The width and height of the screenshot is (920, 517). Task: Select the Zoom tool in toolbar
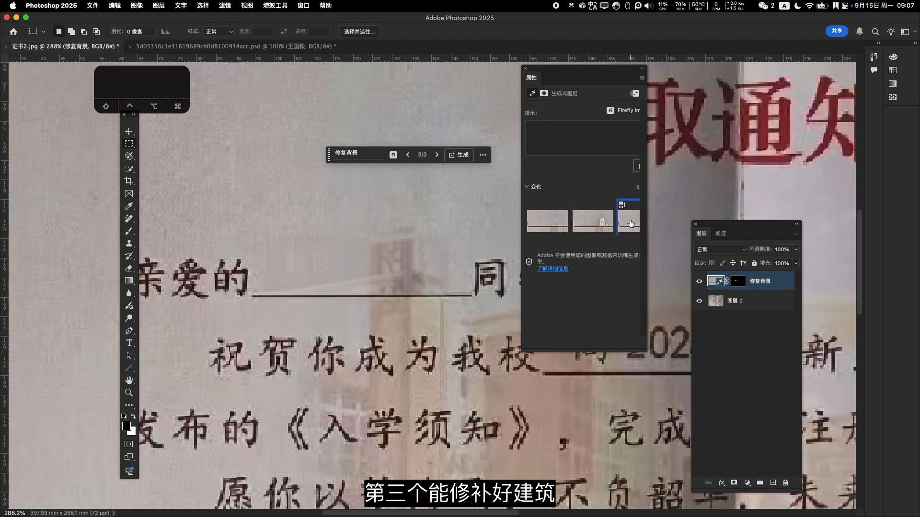coord(129,393)
